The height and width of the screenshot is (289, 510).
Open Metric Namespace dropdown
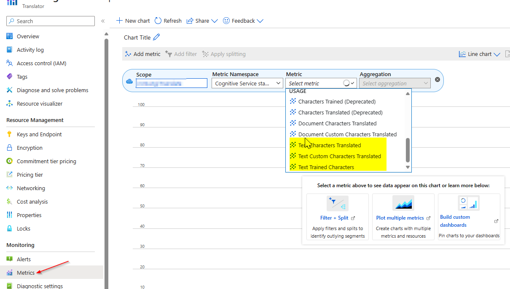point(247,83)
